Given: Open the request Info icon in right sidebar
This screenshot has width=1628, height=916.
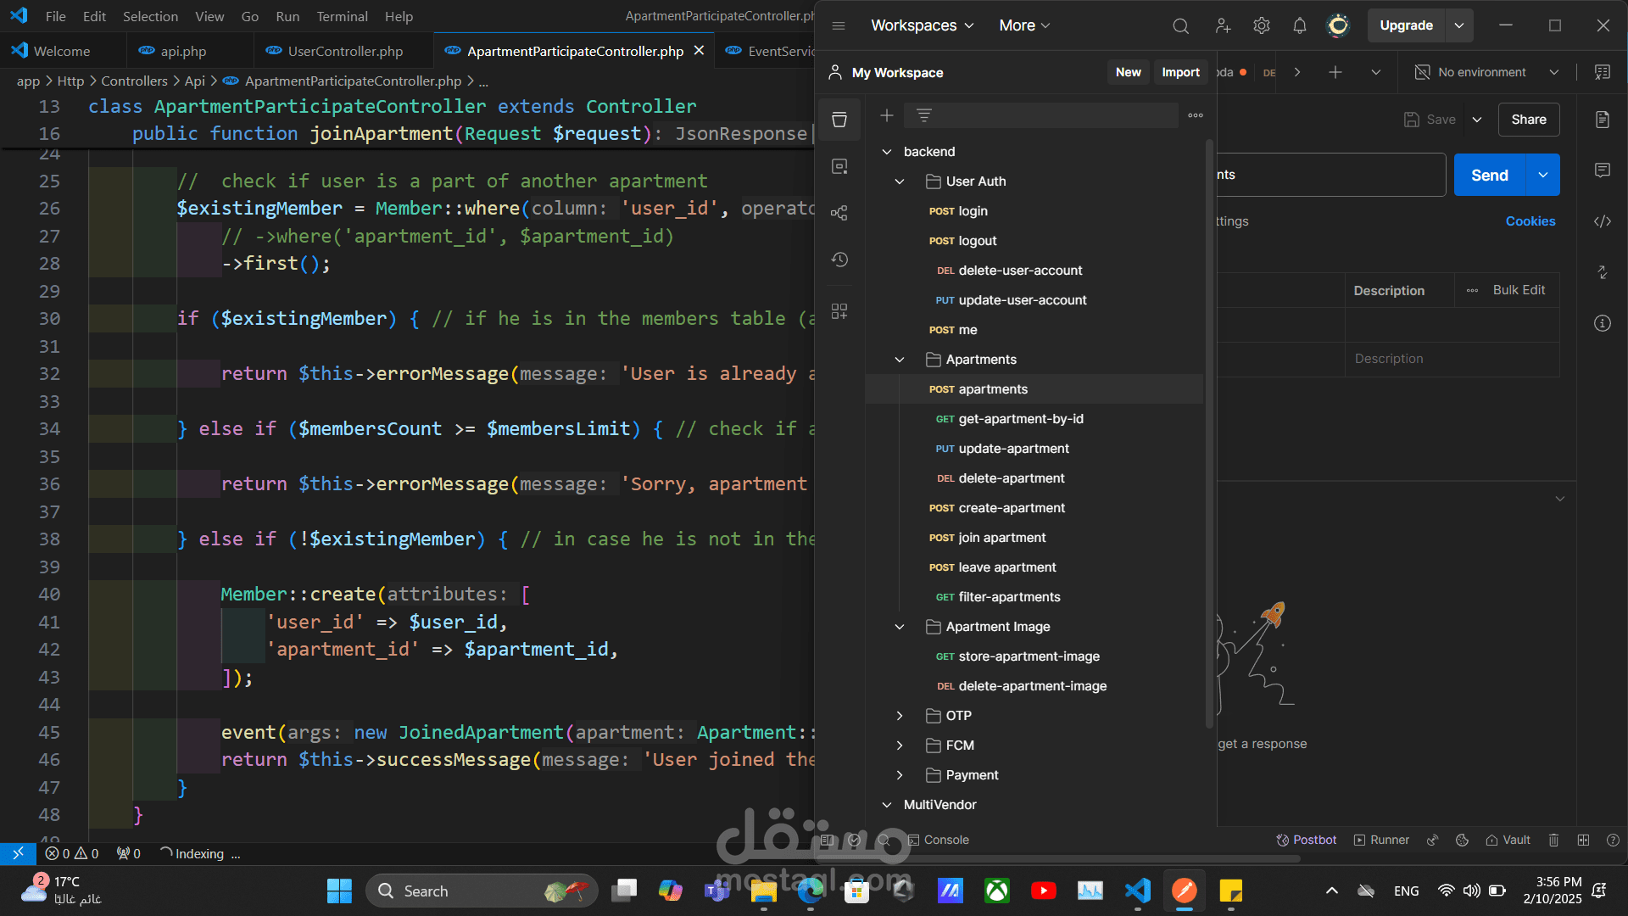Looking at the screenshot, I should point(1603,323).
